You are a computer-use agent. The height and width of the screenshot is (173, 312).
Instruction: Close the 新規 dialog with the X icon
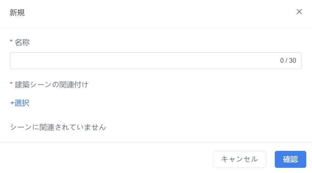299,12
